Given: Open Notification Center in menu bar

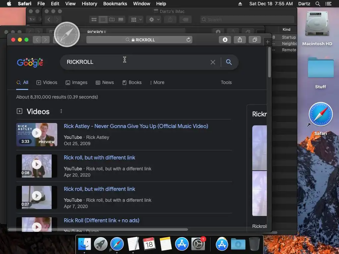Looking at the screenshot, I should coord(328,4).
